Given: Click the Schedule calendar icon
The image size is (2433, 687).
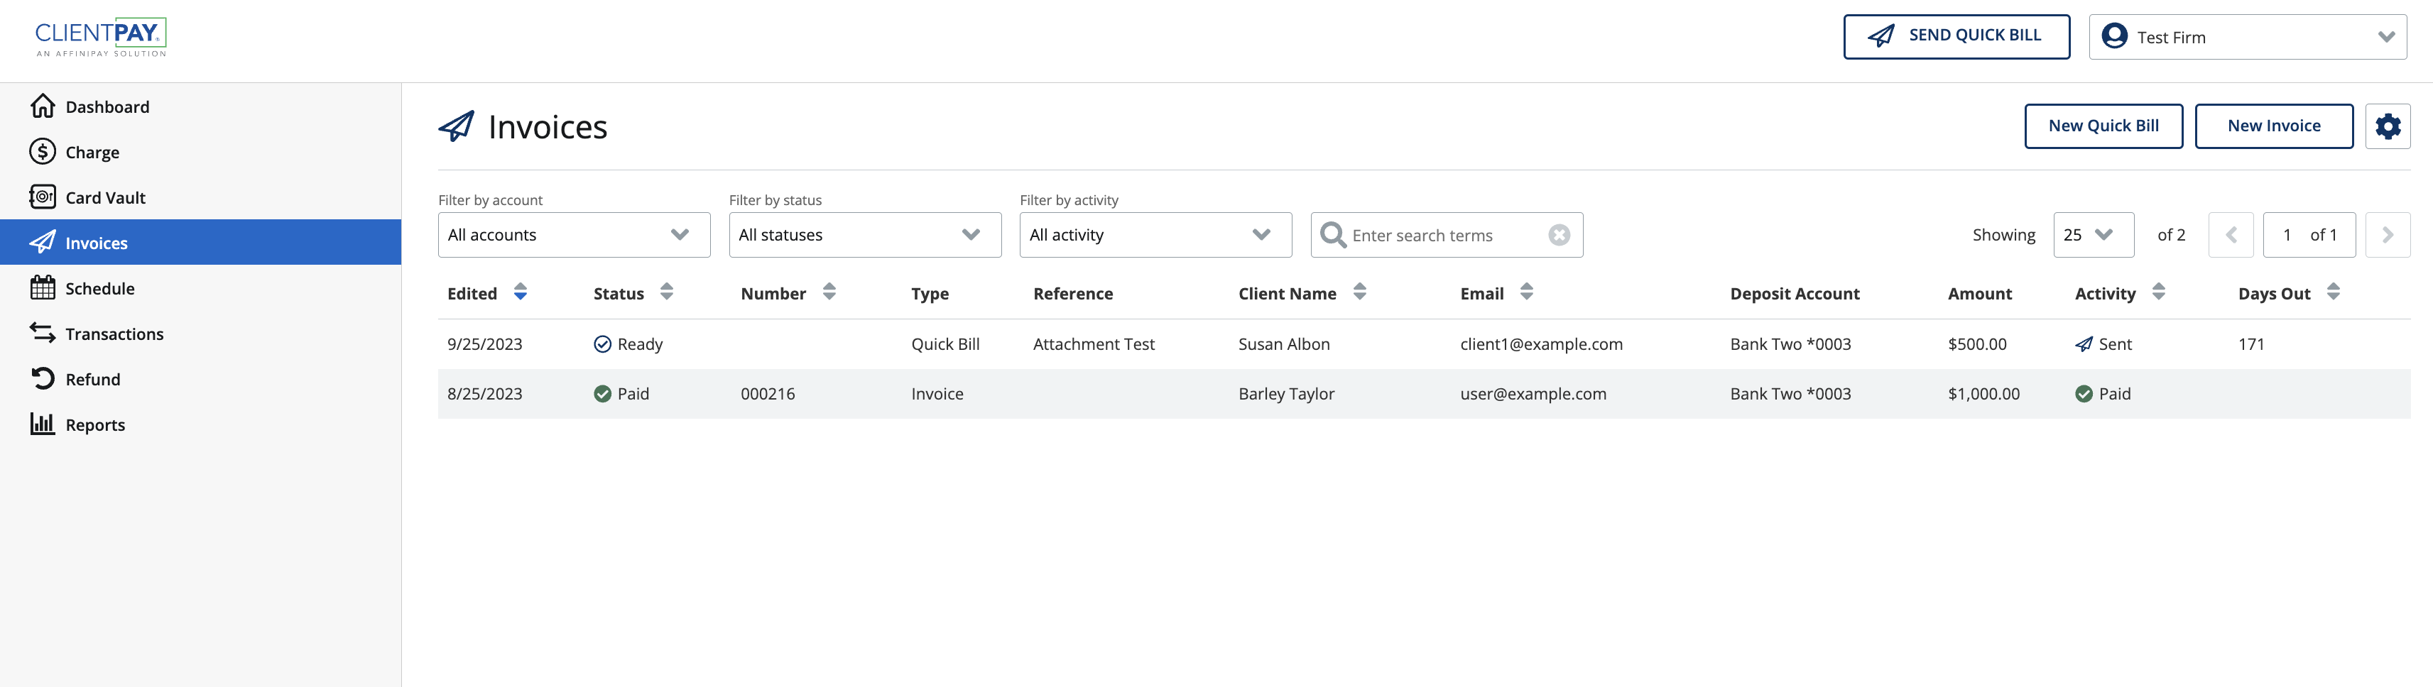Looking at the screenshot, I should [x=43, y=288].
